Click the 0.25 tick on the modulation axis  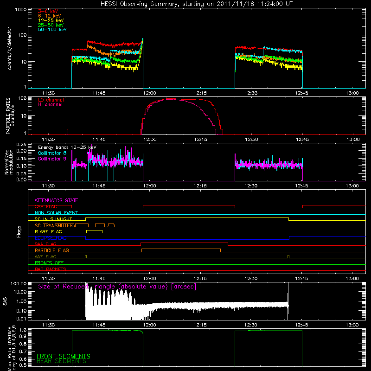tap(21, 145)
